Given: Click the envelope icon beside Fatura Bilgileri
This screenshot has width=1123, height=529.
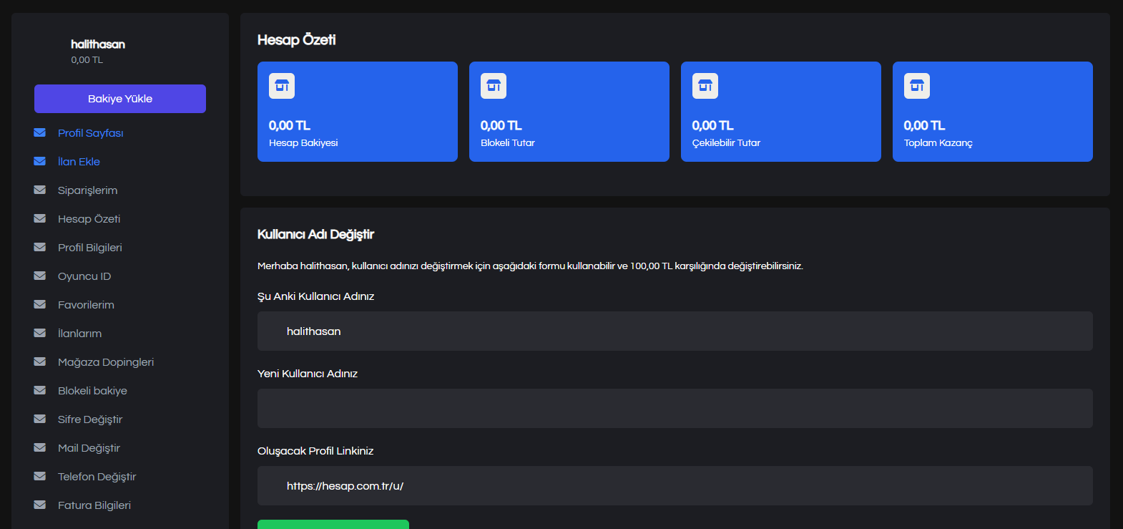Looking at the screenshot, I should pyautogui.click(x=40, y=505).
